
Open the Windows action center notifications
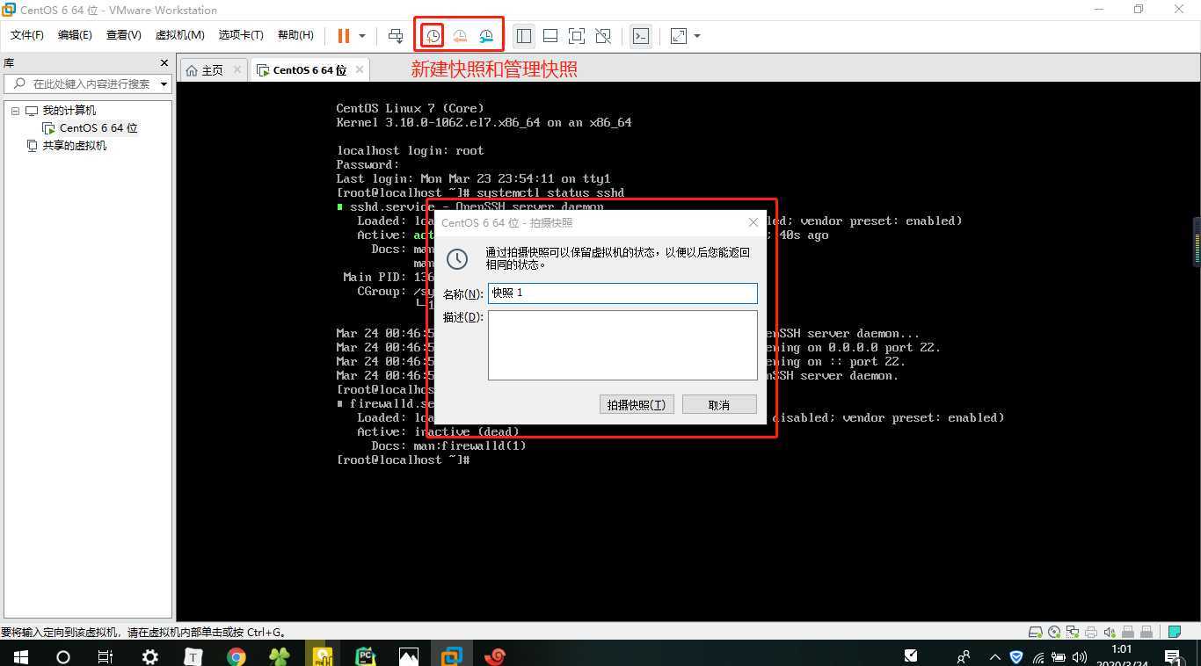tap(1173, 656)
